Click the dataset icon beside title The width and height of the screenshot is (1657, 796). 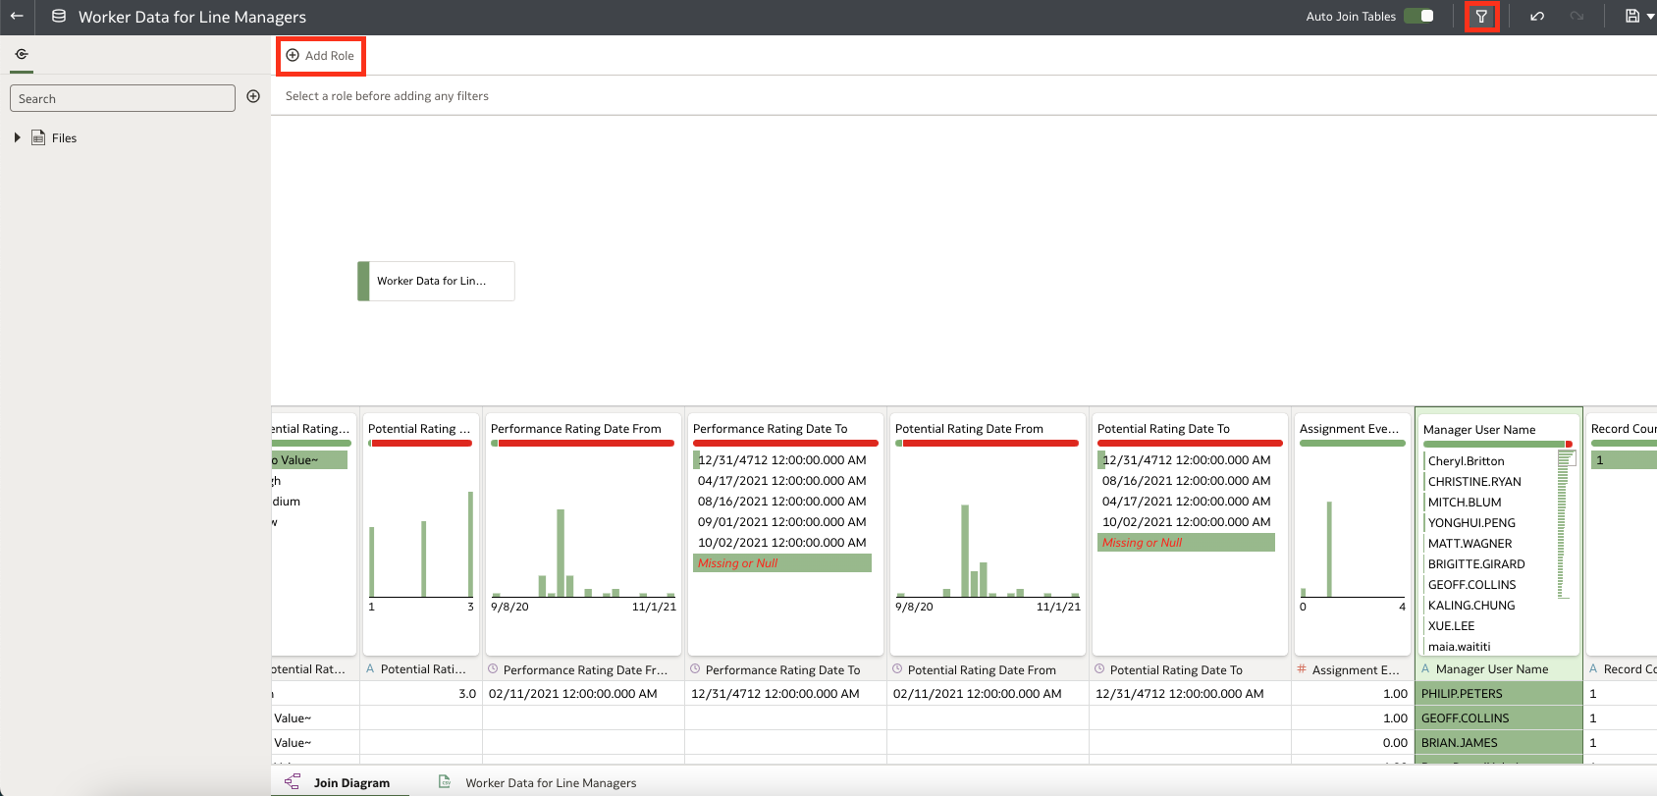[x=59, y=17]
